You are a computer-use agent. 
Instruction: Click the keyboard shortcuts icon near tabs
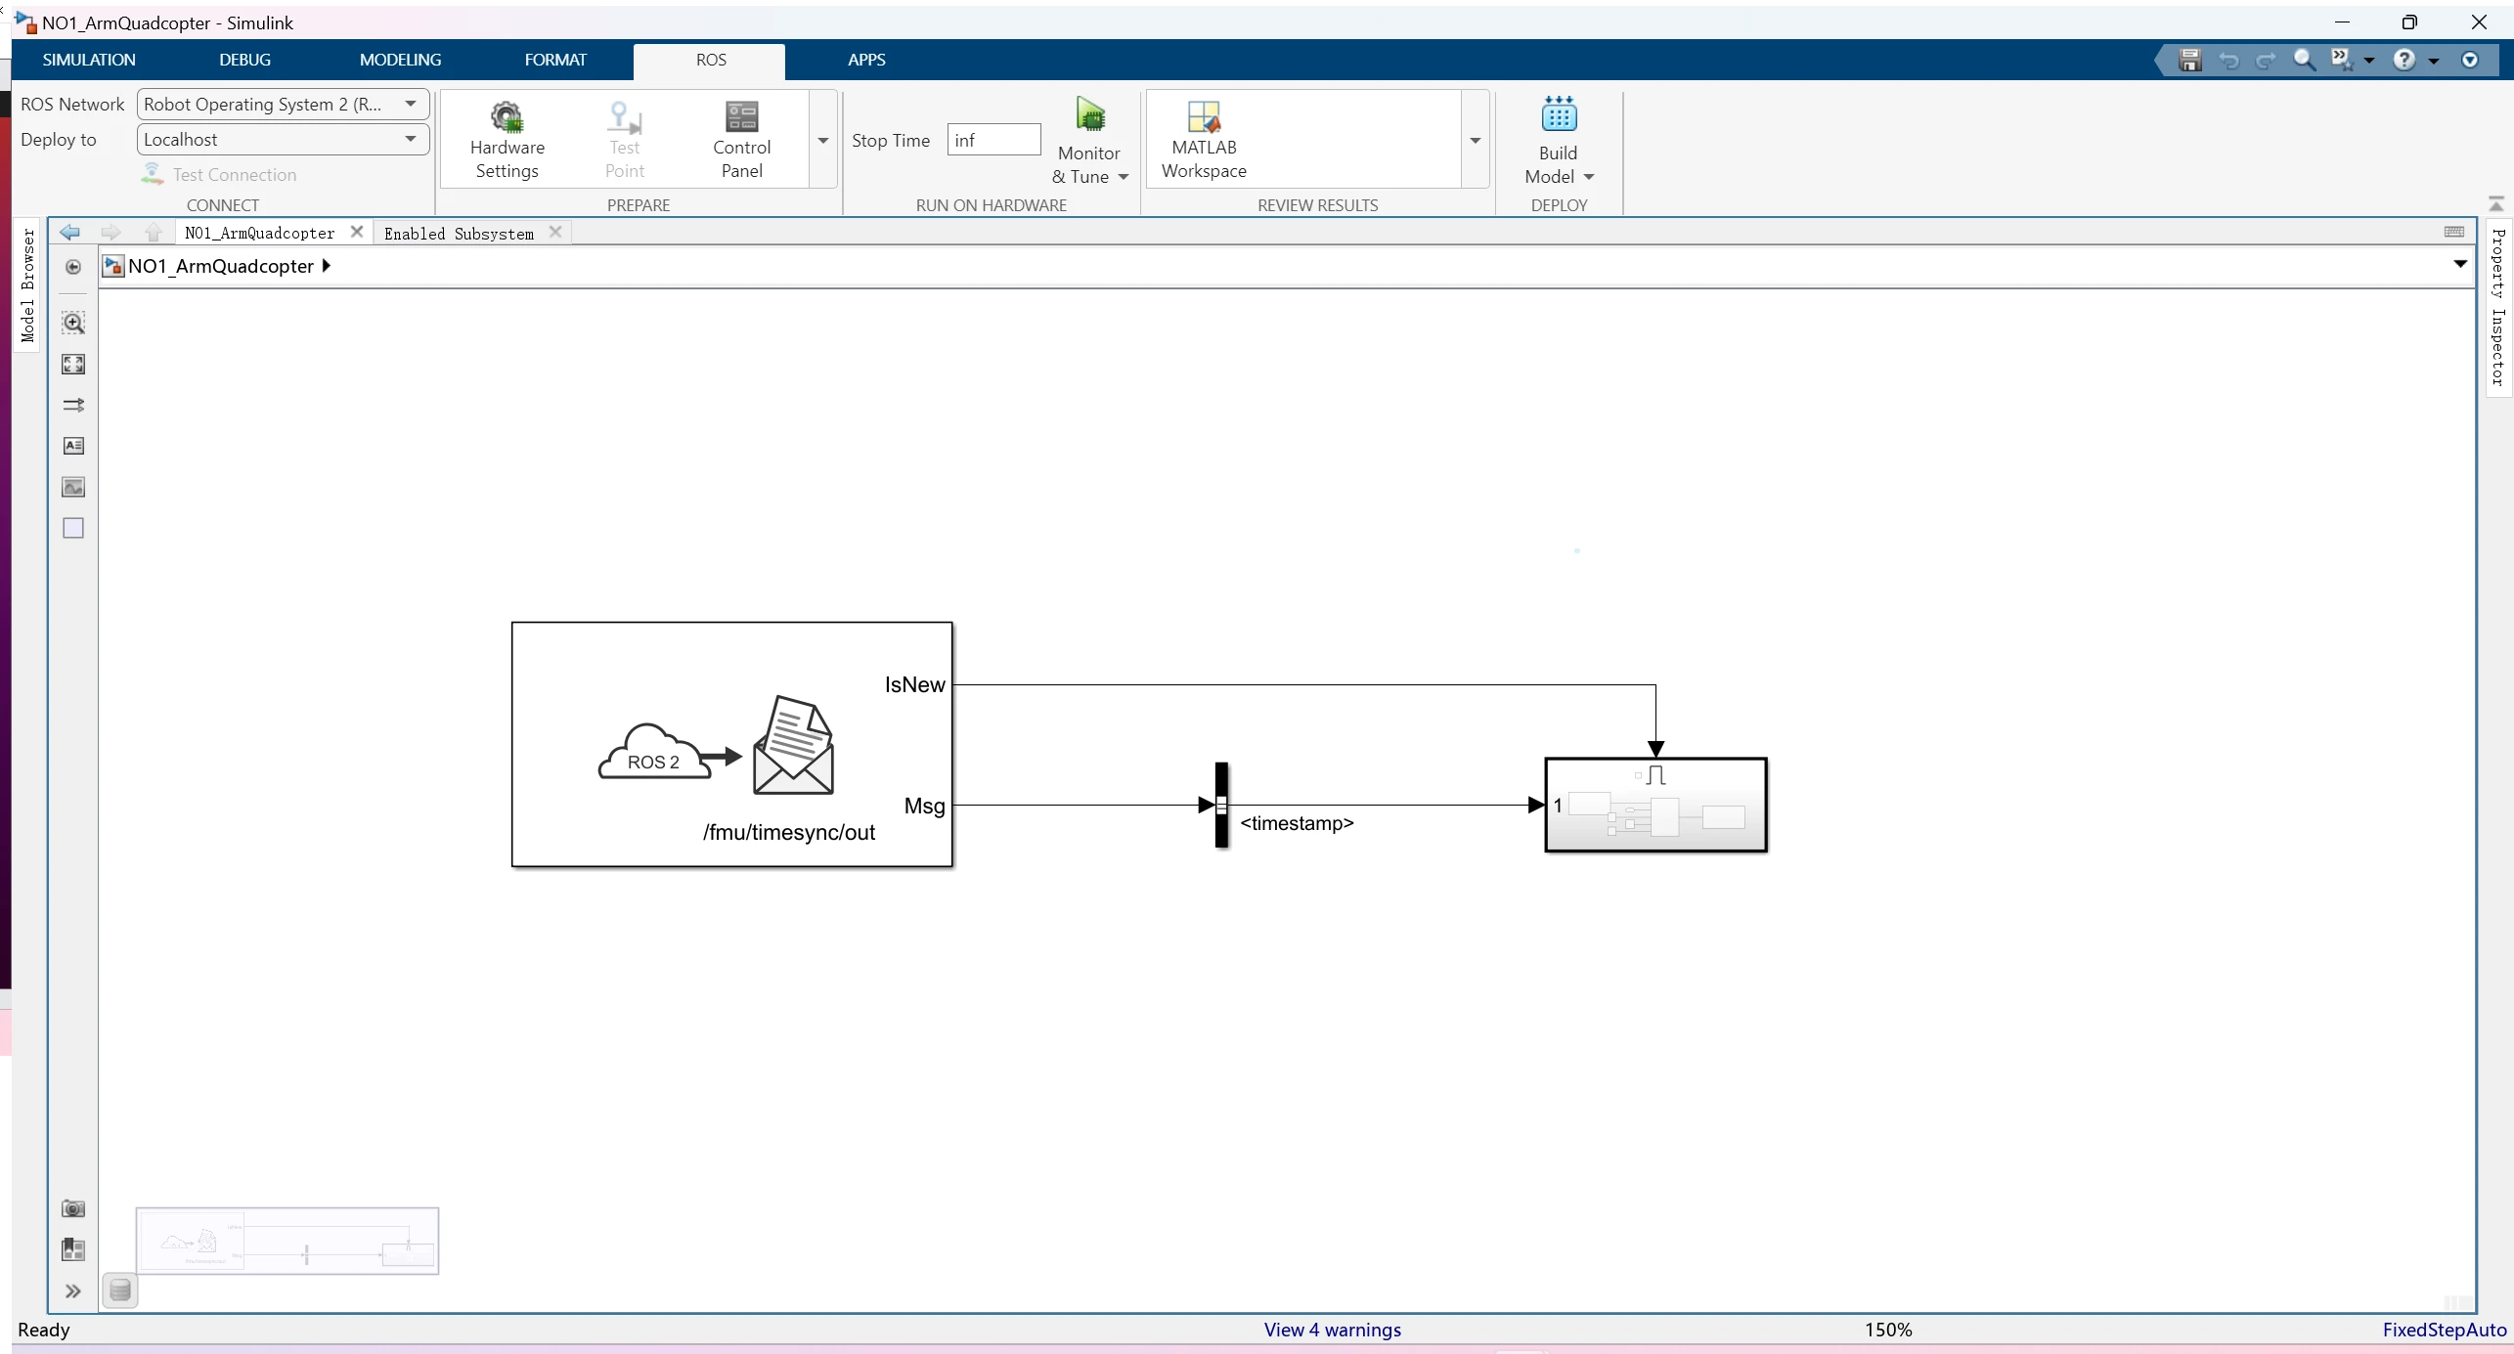(2454, 232)
